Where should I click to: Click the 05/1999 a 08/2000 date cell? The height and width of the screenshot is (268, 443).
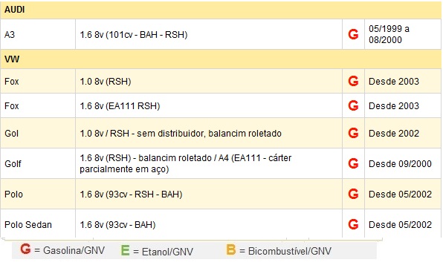(x=403, y=34)
